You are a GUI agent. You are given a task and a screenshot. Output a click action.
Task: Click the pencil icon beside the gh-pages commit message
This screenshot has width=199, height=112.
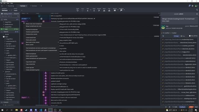[95, 19]
